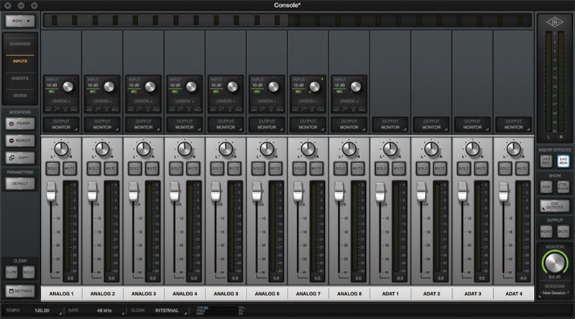Click the Analog 6 input gain knob

pos(274,87)
